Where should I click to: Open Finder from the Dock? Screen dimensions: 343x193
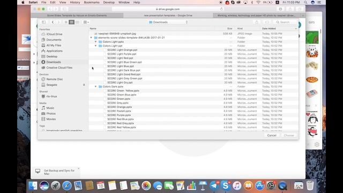tap(33, 186)
